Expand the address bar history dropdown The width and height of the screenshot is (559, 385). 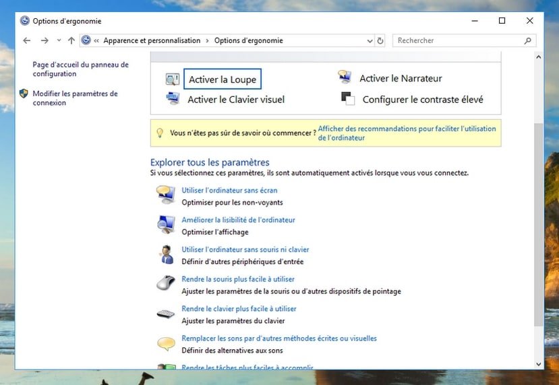370,41
